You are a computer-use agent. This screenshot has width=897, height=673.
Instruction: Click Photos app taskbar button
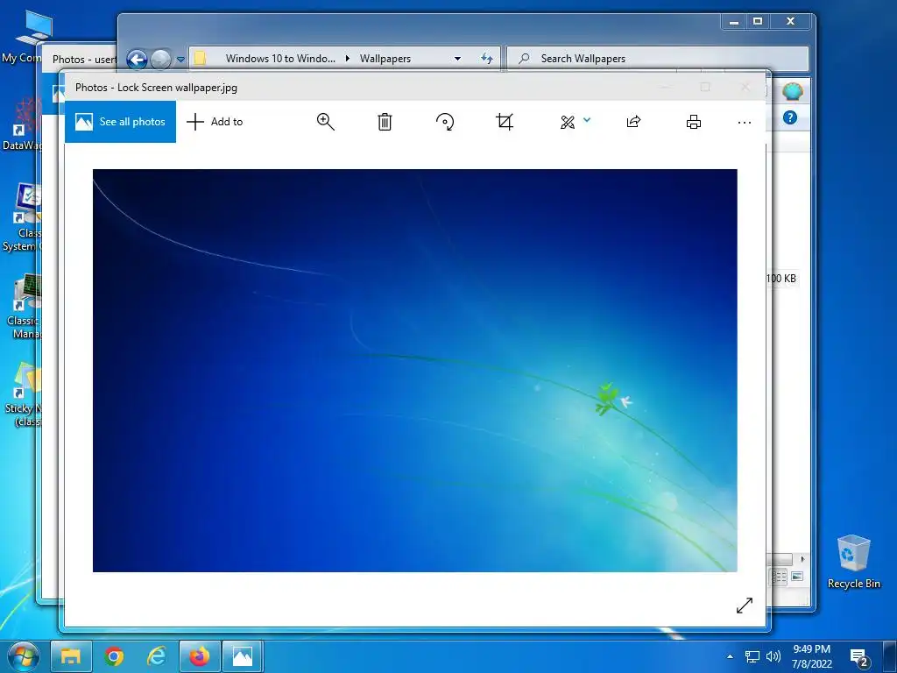coord(243,657)
